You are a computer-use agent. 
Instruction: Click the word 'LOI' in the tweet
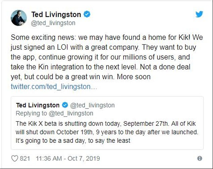[62, 47]
